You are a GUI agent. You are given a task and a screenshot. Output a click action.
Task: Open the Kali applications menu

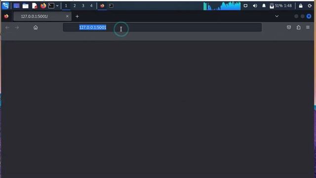tap(5, 5)
